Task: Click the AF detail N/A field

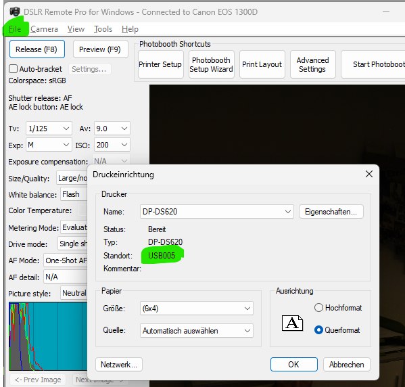Action: click(x=66, y=277)
